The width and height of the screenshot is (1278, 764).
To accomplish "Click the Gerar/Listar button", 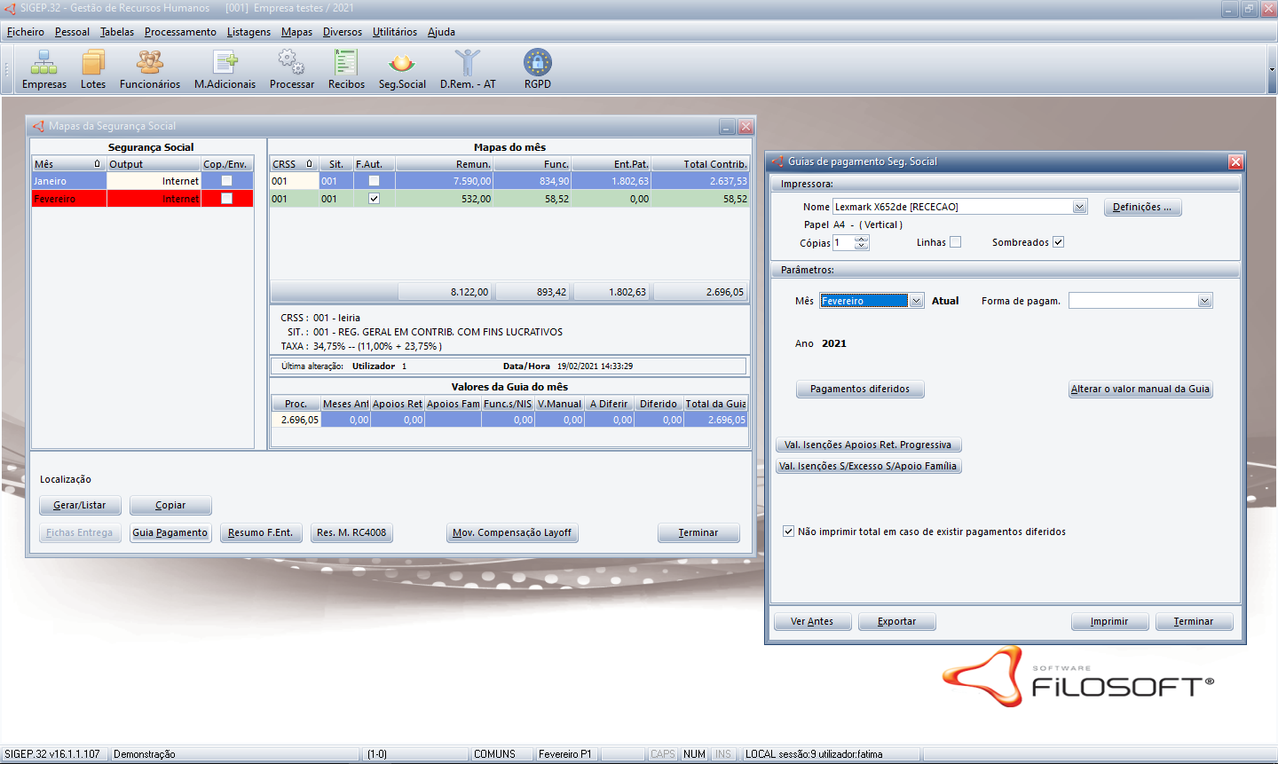I will (80, 505).
